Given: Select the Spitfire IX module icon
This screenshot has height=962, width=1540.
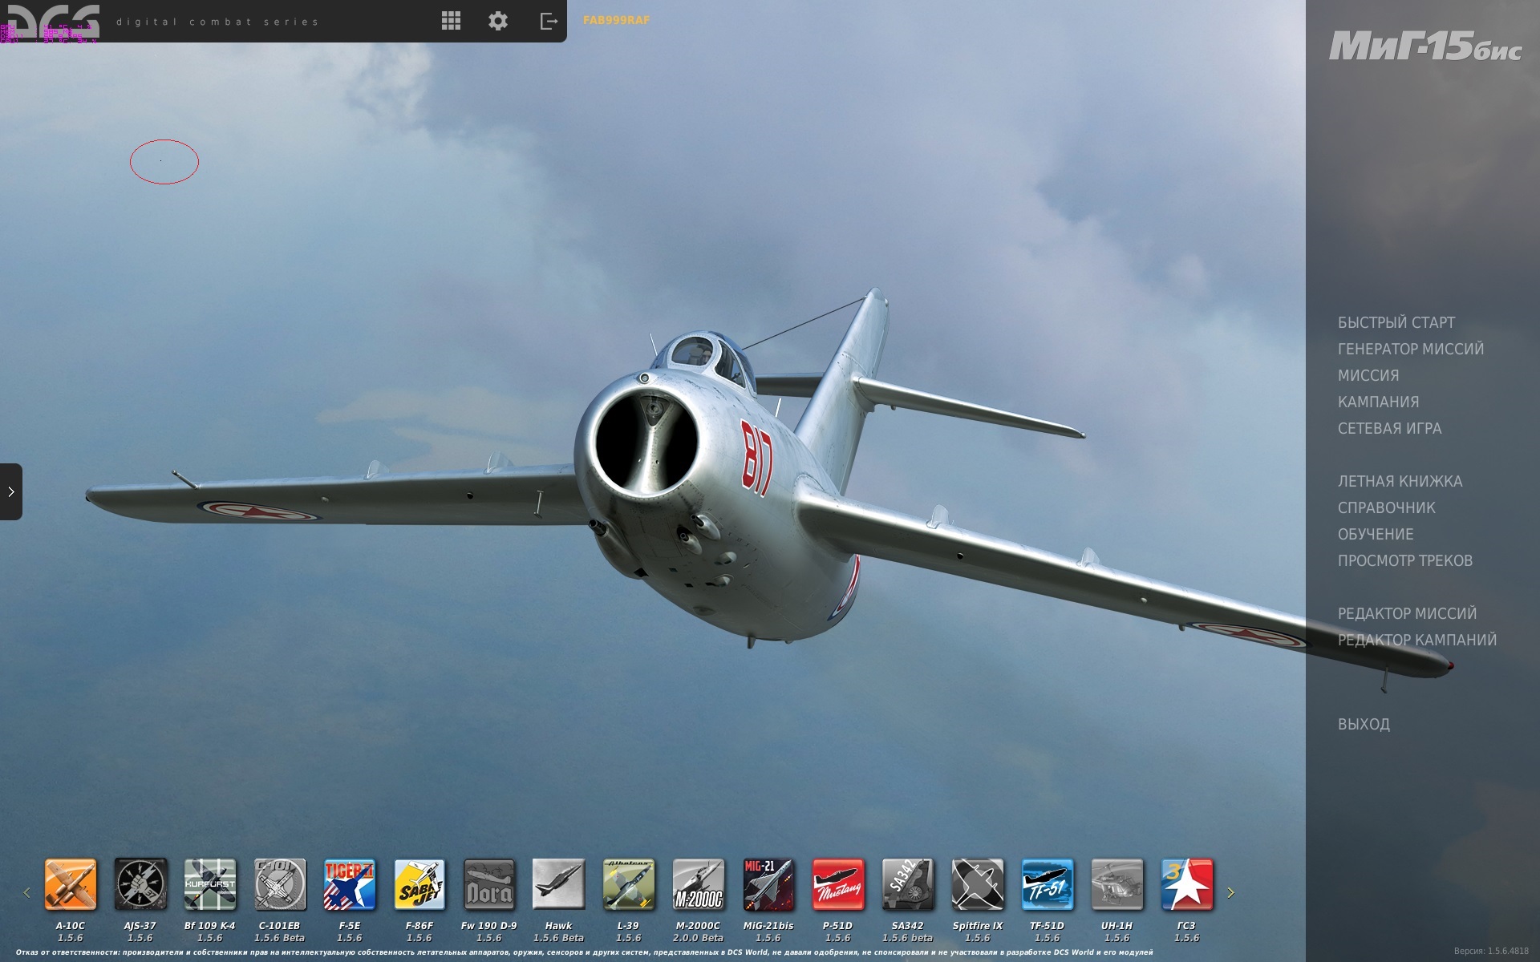Looking at the screenshot, I should pos(978,884).
